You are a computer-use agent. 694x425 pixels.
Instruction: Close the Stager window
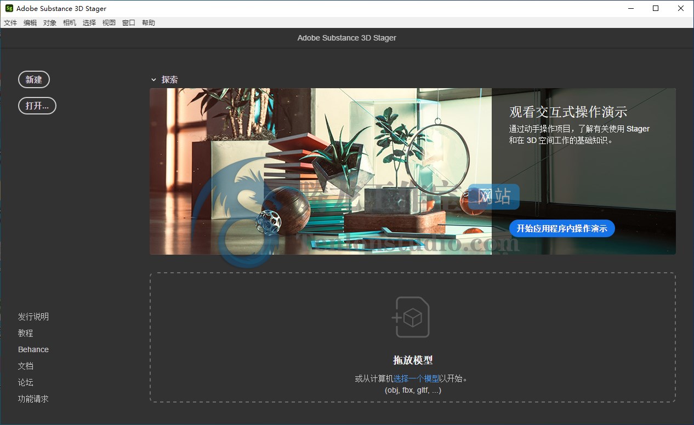coord(681,8)
